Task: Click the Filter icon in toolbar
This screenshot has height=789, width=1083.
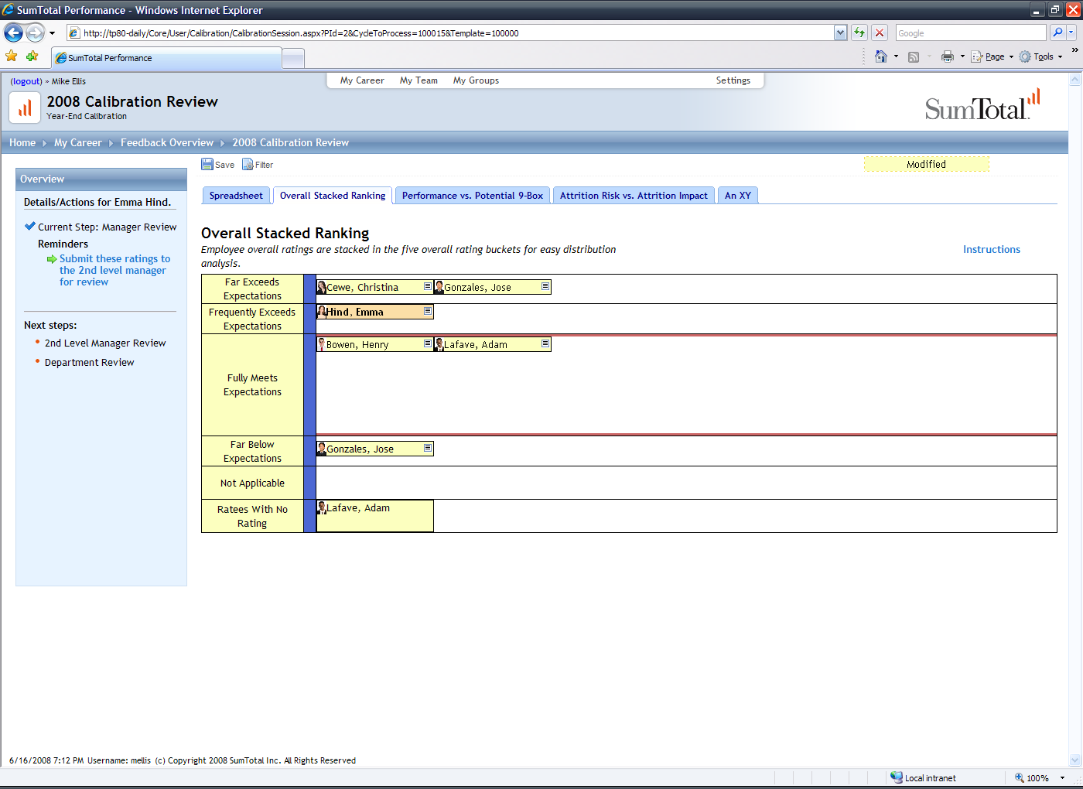Action: pos(248,164)
